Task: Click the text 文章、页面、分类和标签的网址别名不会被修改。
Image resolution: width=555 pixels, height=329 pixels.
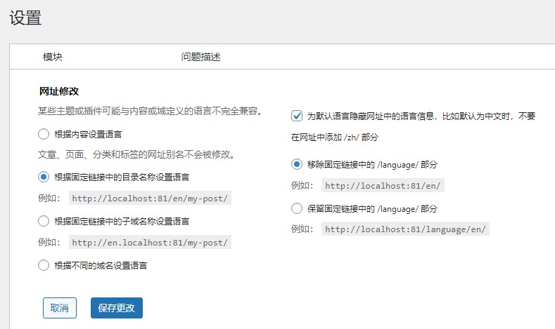Action: point(137,154)
